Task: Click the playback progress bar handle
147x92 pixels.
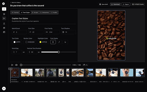Action: (21, 65)
